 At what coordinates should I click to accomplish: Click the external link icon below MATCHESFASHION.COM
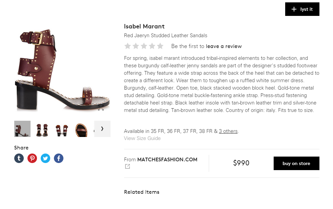pos(128,166)
